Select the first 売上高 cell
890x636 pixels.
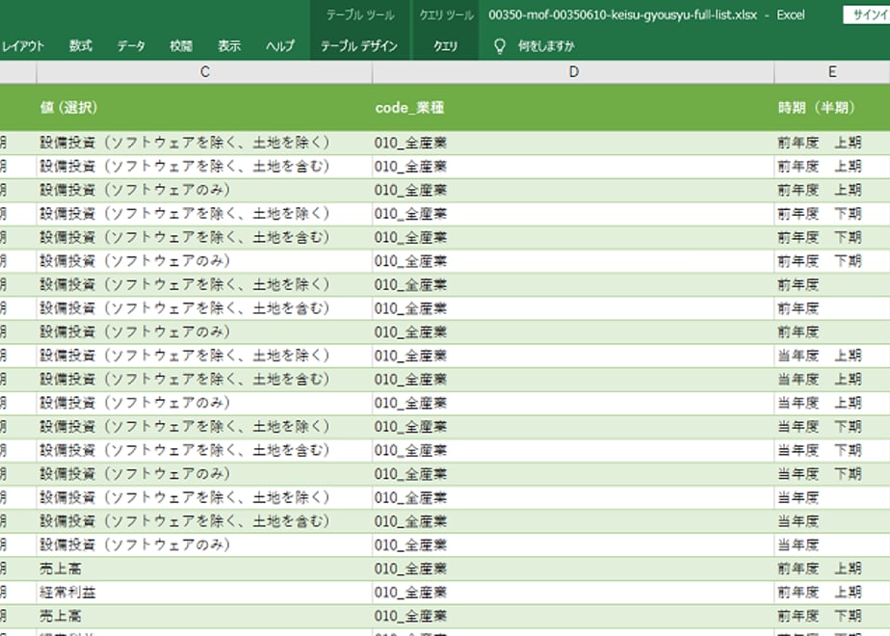click(x=204, y=569)
